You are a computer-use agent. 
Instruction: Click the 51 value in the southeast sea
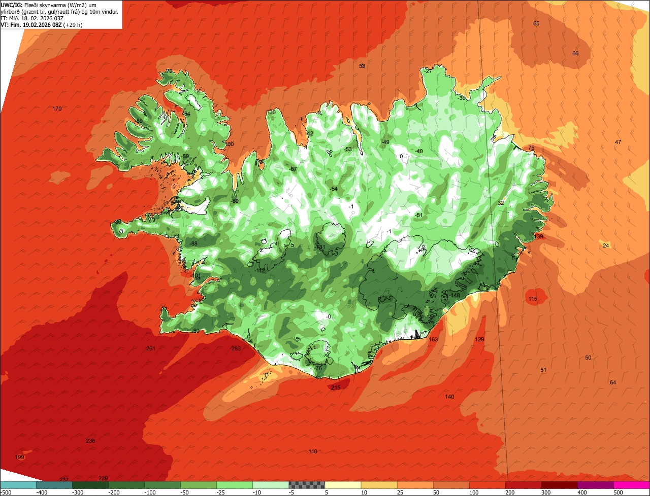click(543, 370)
